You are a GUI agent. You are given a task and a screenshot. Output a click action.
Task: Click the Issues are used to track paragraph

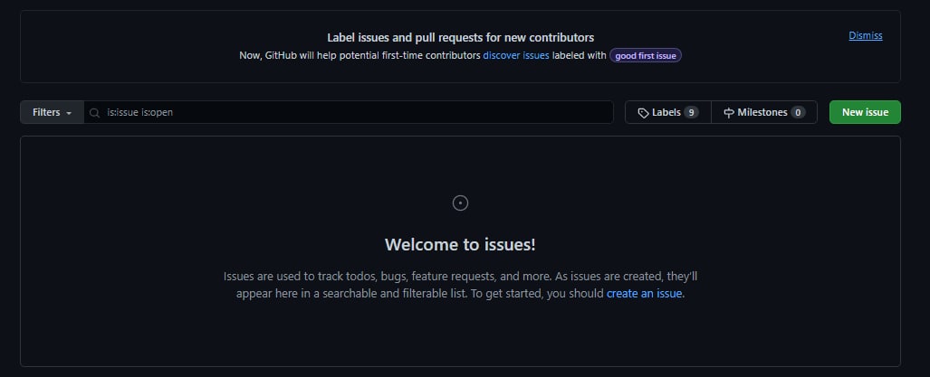(x=460, y=285)
